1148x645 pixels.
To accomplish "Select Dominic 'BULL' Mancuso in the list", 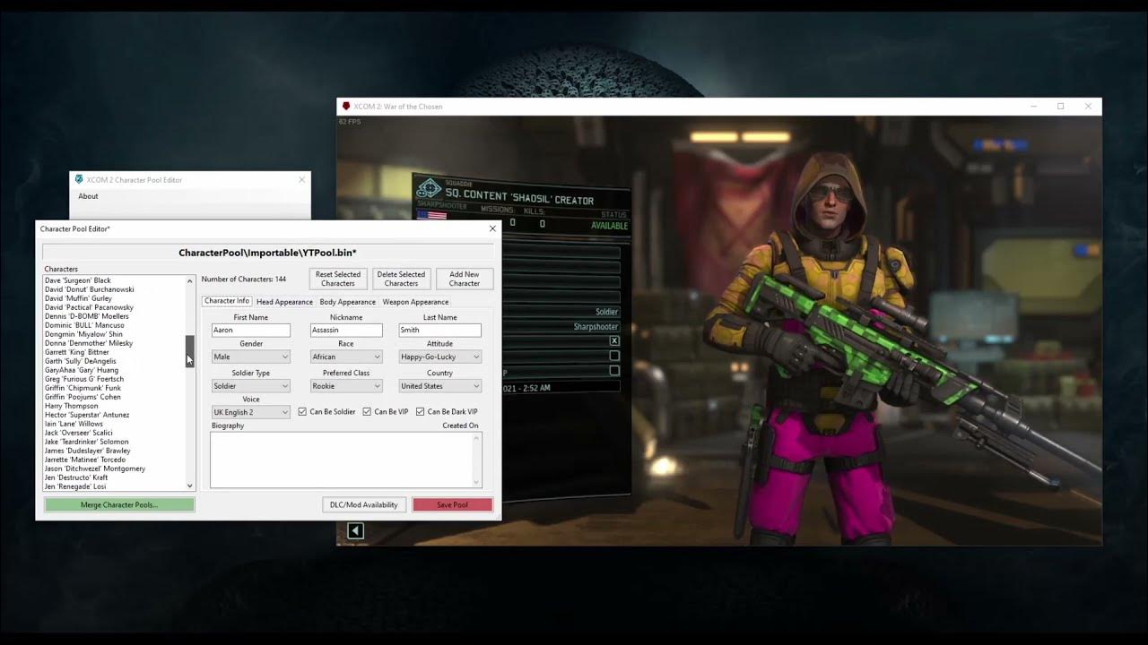I will point(84,325).
